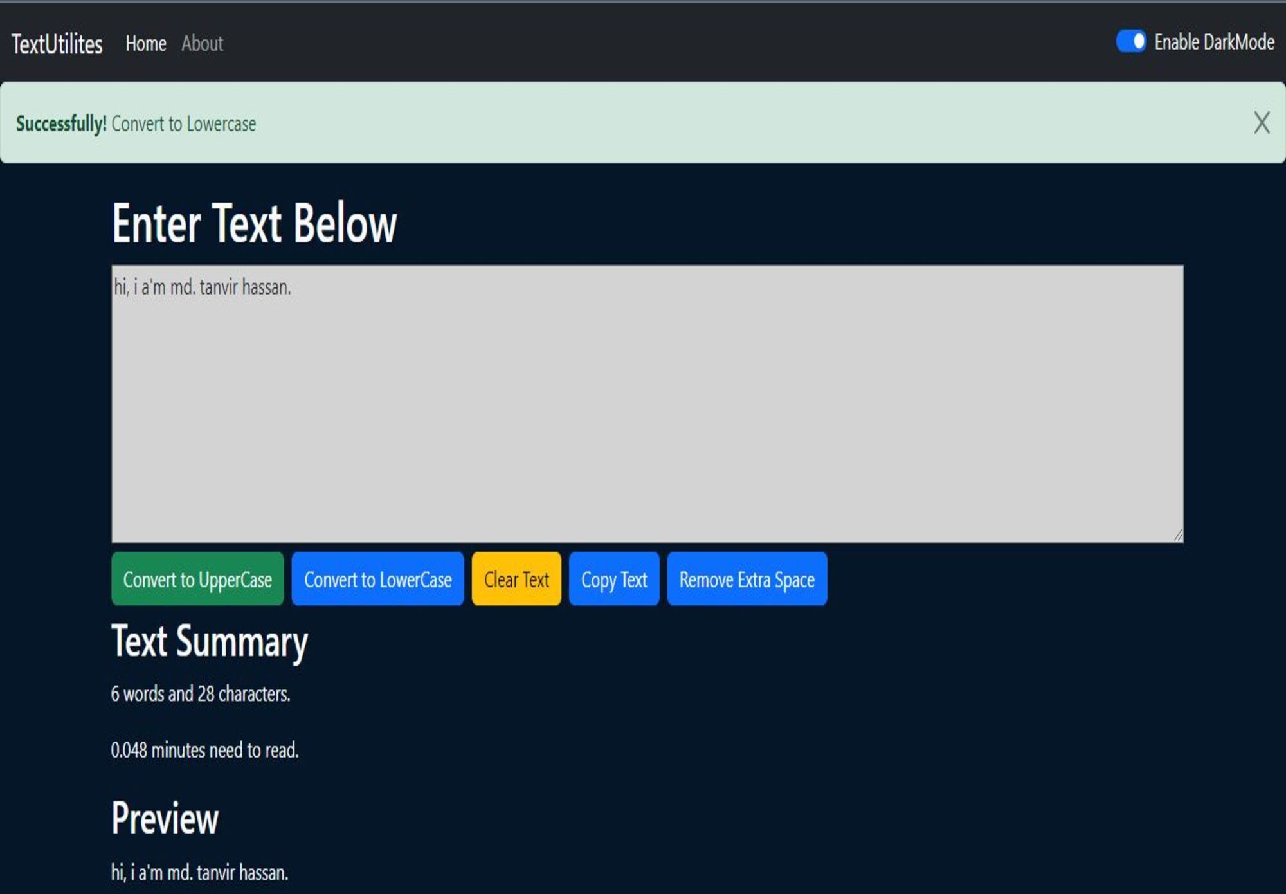Go to the About page
This screenshot has height=894, width=1286.
(x=202, y=44)
